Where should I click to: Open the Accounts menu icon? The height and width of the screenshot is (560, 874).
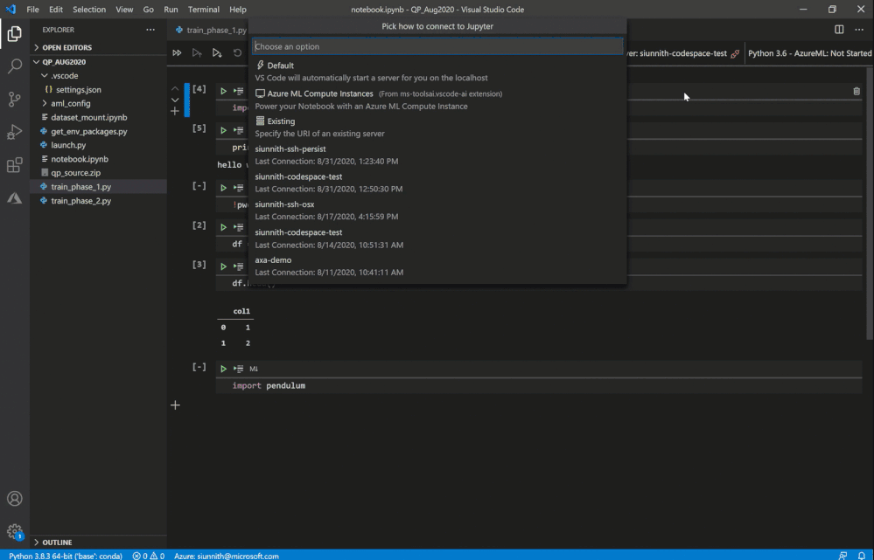click(15, 498)
